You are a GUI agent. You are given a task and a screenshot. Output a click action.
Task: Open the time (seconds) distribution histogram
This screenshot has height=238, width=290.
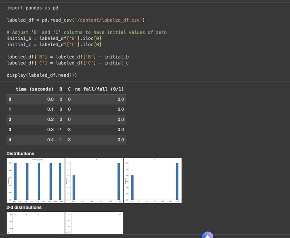pos(36,181)
